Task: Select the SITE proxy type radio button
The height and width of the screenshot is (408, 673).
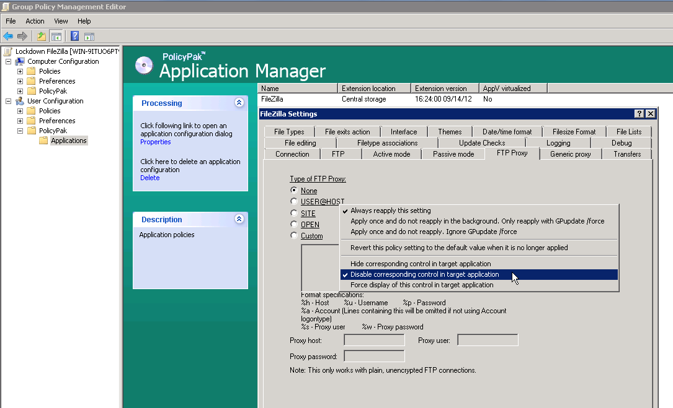Action: (x=294, y=213)
